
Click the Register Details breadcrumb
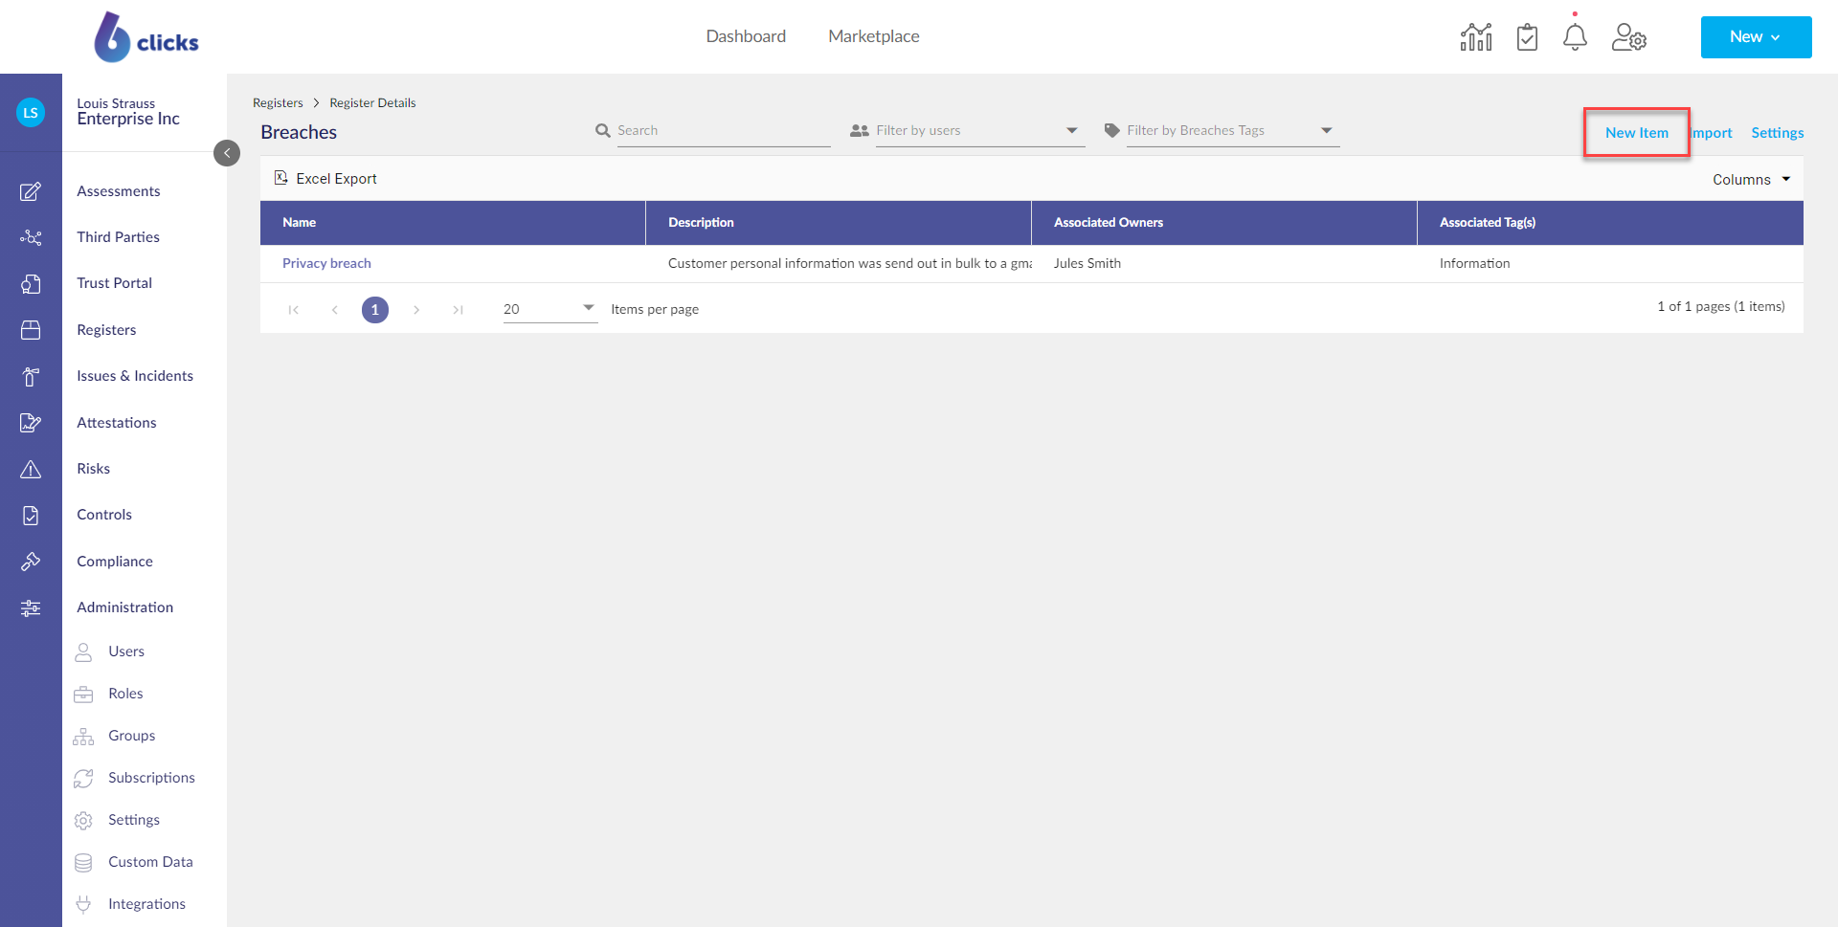pyautogui.click(x=372, y=103)
